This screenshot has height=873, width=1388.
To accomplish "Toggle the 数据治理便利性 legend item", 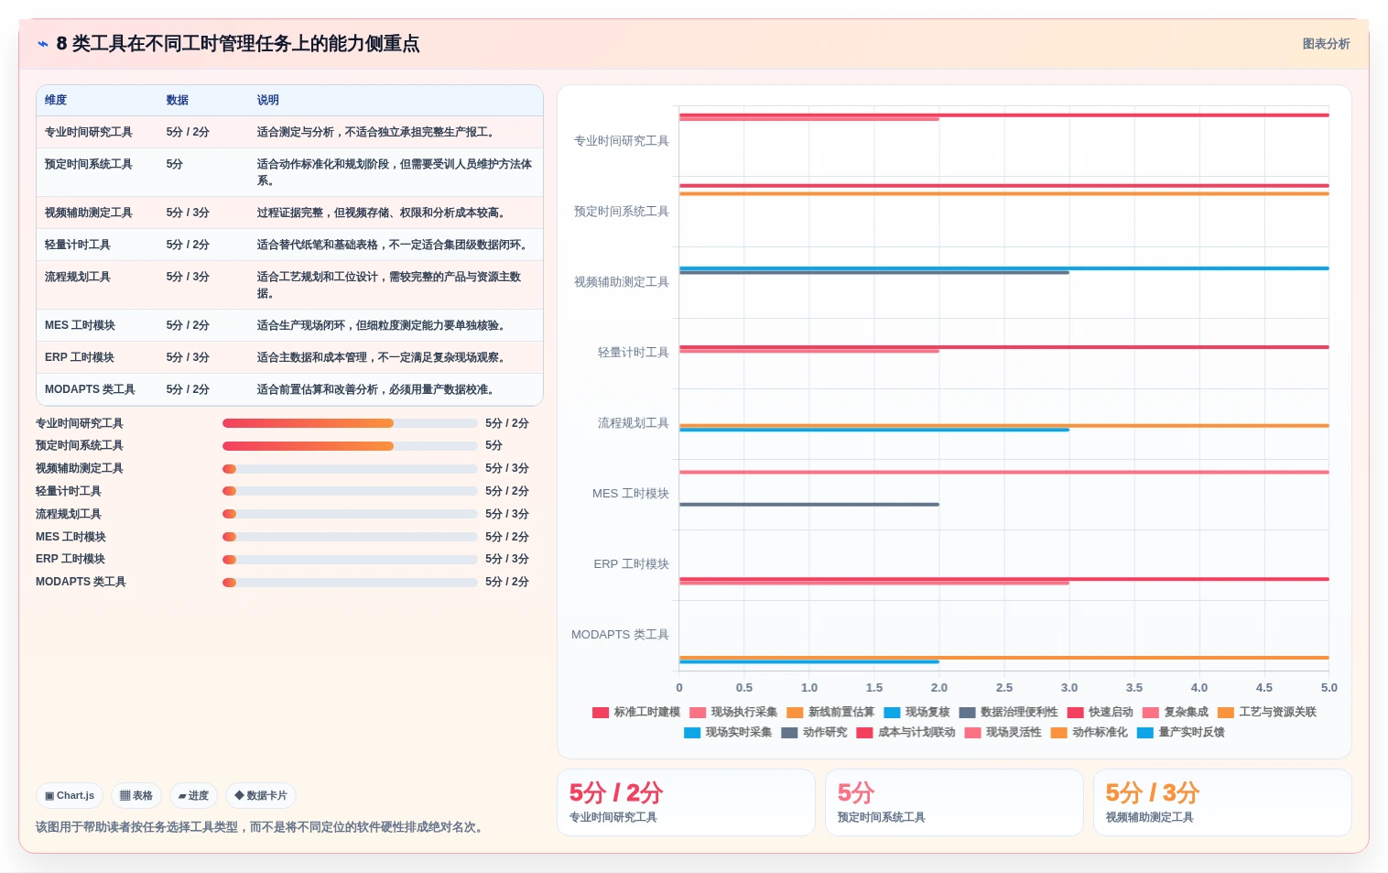I will [1009, 712].
